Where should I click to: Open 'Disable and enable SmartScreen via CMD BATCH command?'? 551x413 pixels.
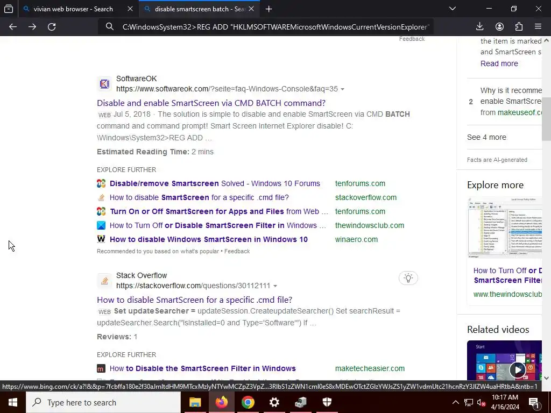coord(211,103)
